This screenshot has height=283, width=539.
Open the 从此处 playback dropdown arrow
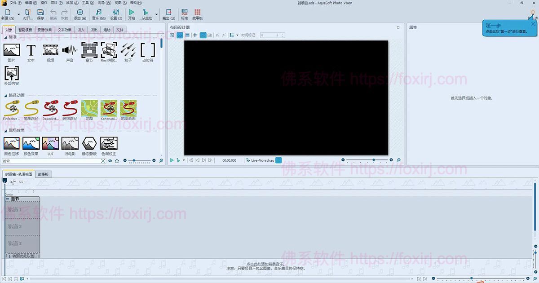(x=156, y=13)
